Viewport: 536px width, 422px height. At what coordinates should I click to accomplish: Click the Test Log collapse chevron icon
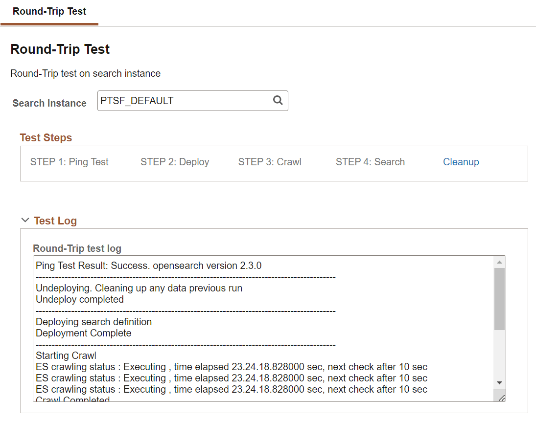coord(25,220)
